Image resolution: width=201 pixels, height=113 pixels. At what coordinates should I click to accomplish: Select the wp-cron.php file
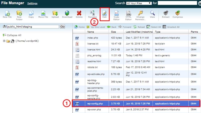[94, 109]
